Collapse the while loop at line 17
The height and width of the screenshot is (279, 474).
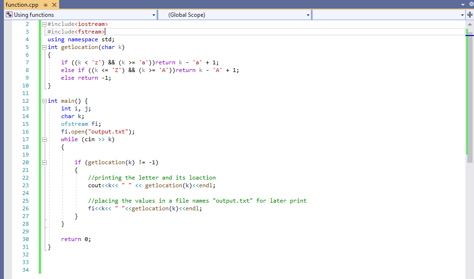click(44, 139)
